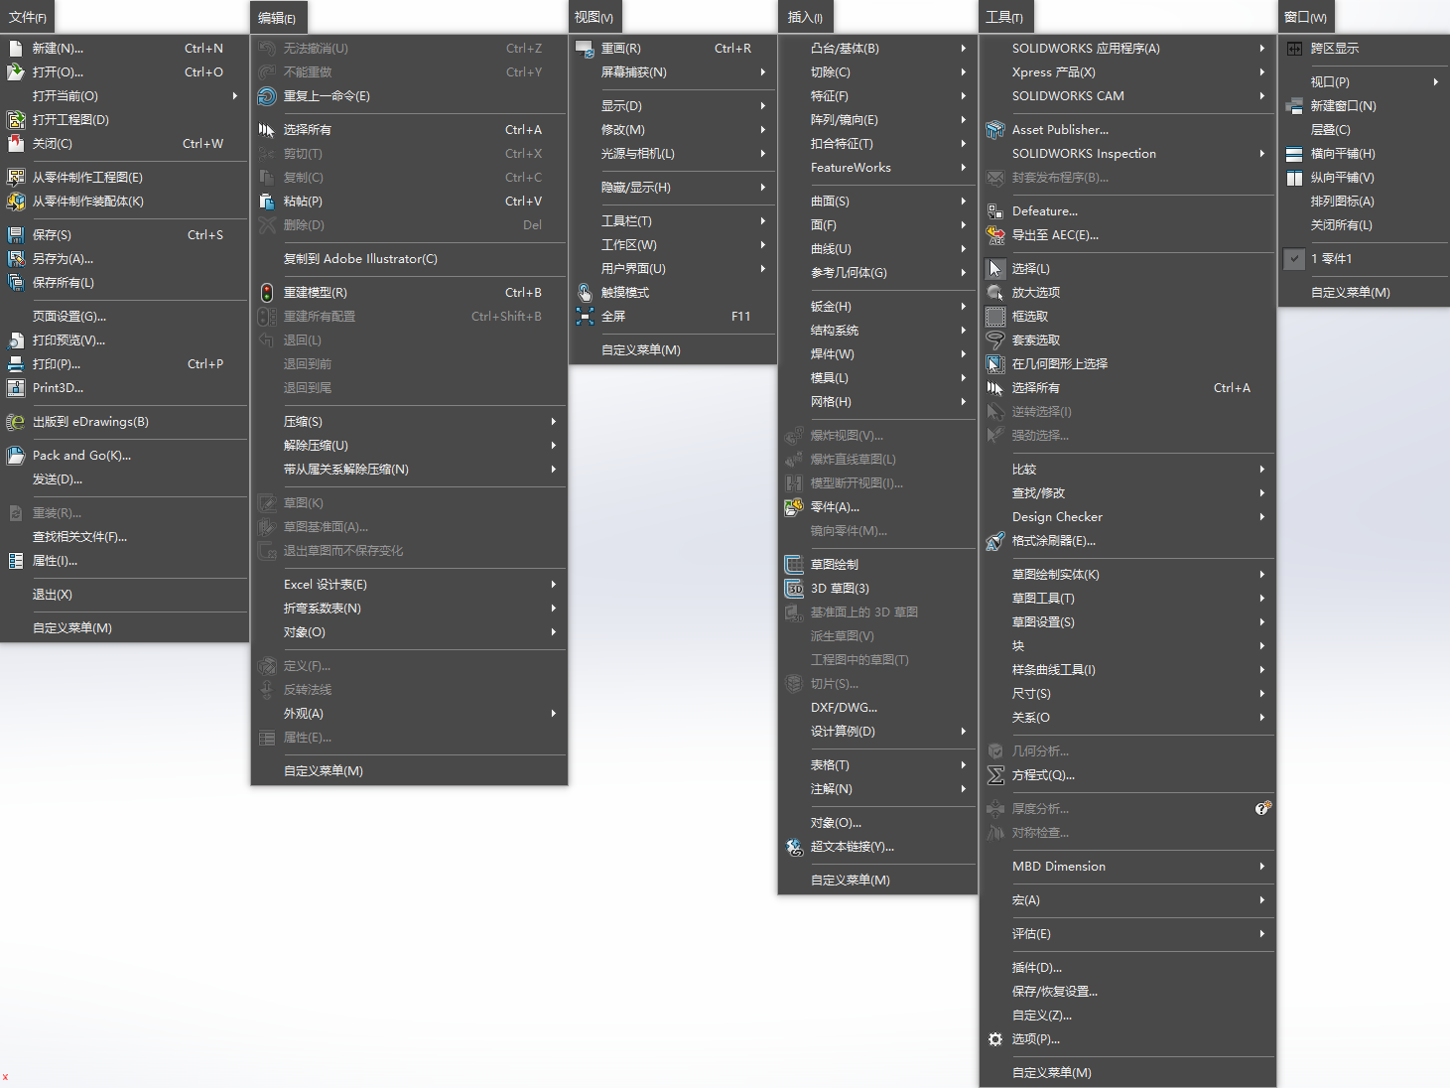Click the 新建 (New) document icon
Screen dimensions: 1450x1088
click(x=15, y=49)
